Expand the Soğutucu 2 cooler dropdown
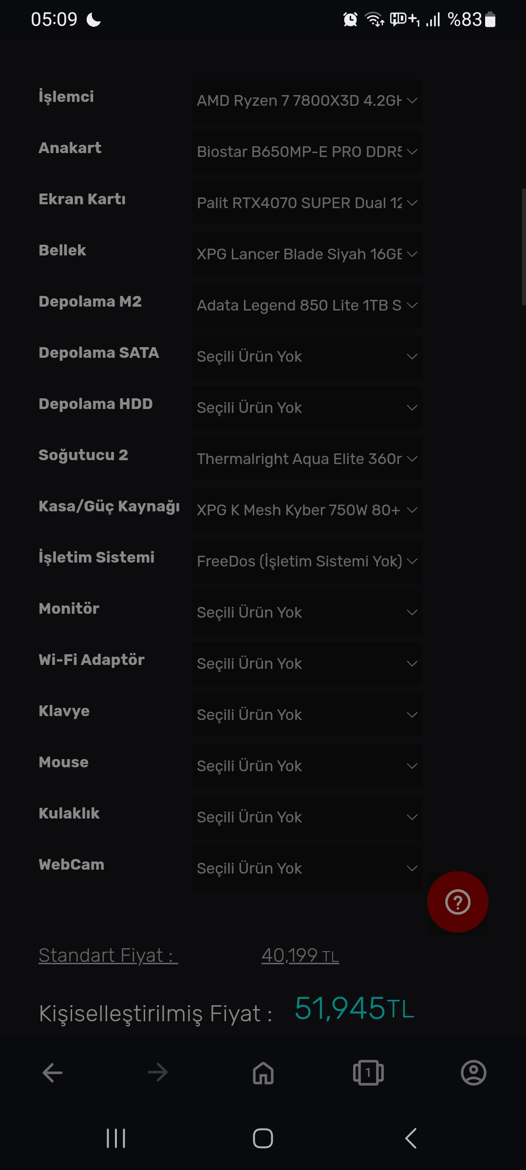Screen dimensions: 526x1170 pyautogui.click(x=307, y=459)
